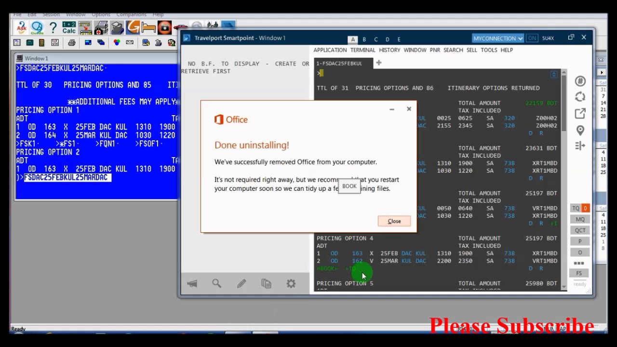Open the APPLICATION menu
This screenshot has width=617, height=347.
330,50
